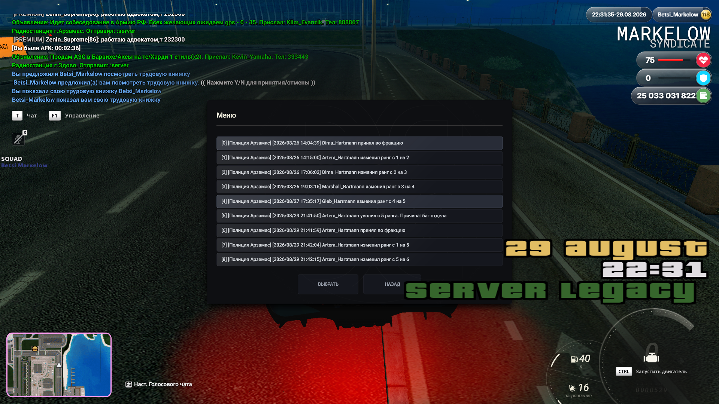This screenshot has width=719, height=404.
Task: Click squad member Betsi Markelow
Action: point(24,165)
